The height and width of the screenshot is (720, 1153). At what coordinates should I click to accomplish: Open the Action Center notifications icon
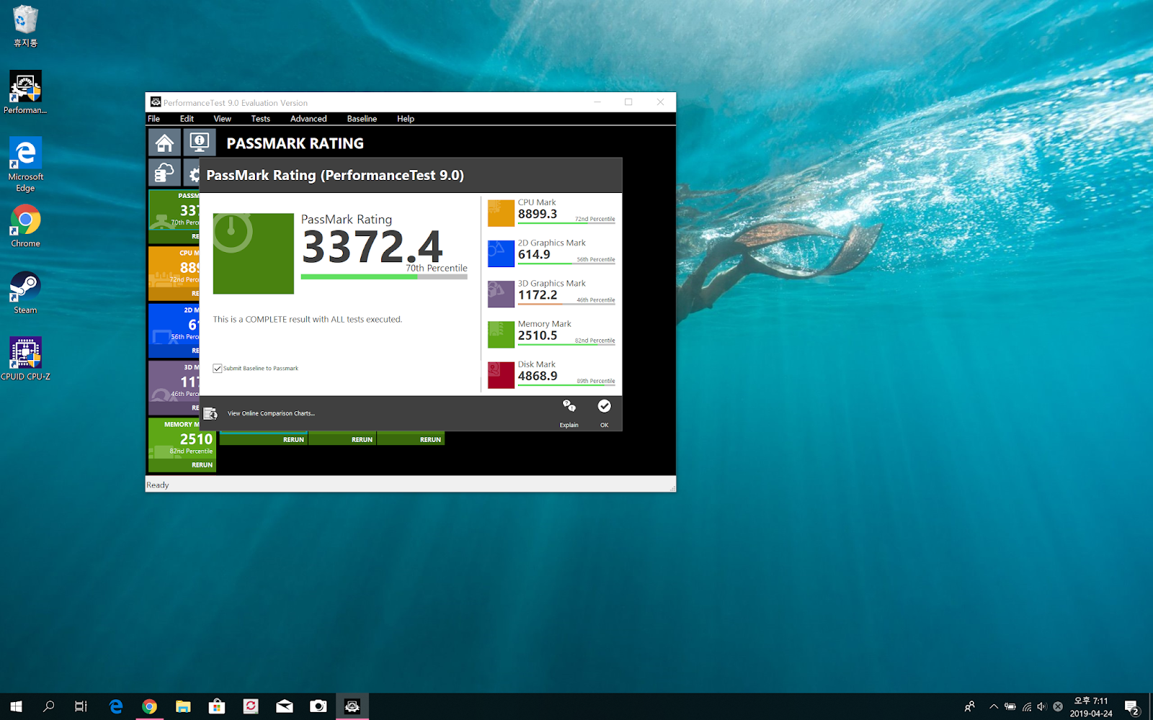coord(1131,707)
